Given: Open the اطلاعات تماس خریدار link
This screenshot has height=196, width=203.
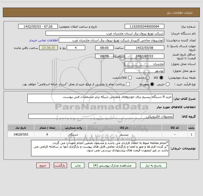Looking at the screenshot, I should click(43, 40).
